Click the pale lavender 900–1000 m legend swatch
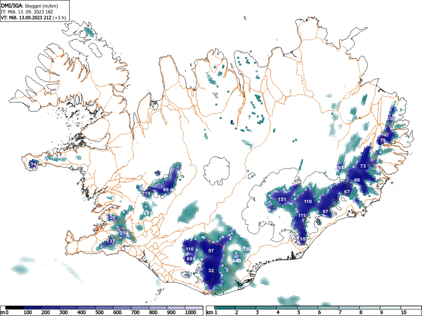Screen dimensions: 422x316 176,308
